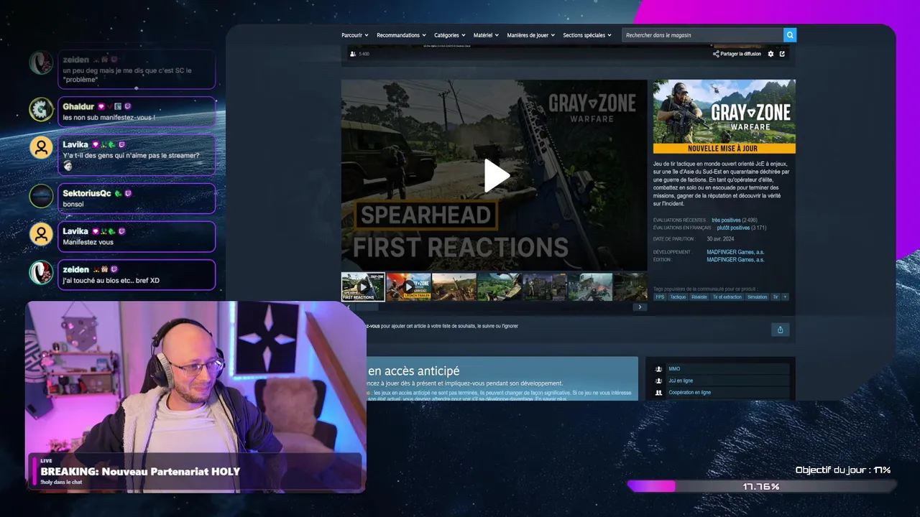Click the release date '30 avr. 2024'
The width and height of the screenshot is (920, 517).
click(720, 239)
